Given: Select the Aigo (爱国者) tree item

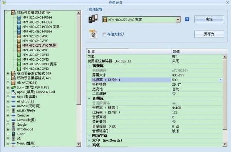Looking at the screenshot, I should [27, 97].
